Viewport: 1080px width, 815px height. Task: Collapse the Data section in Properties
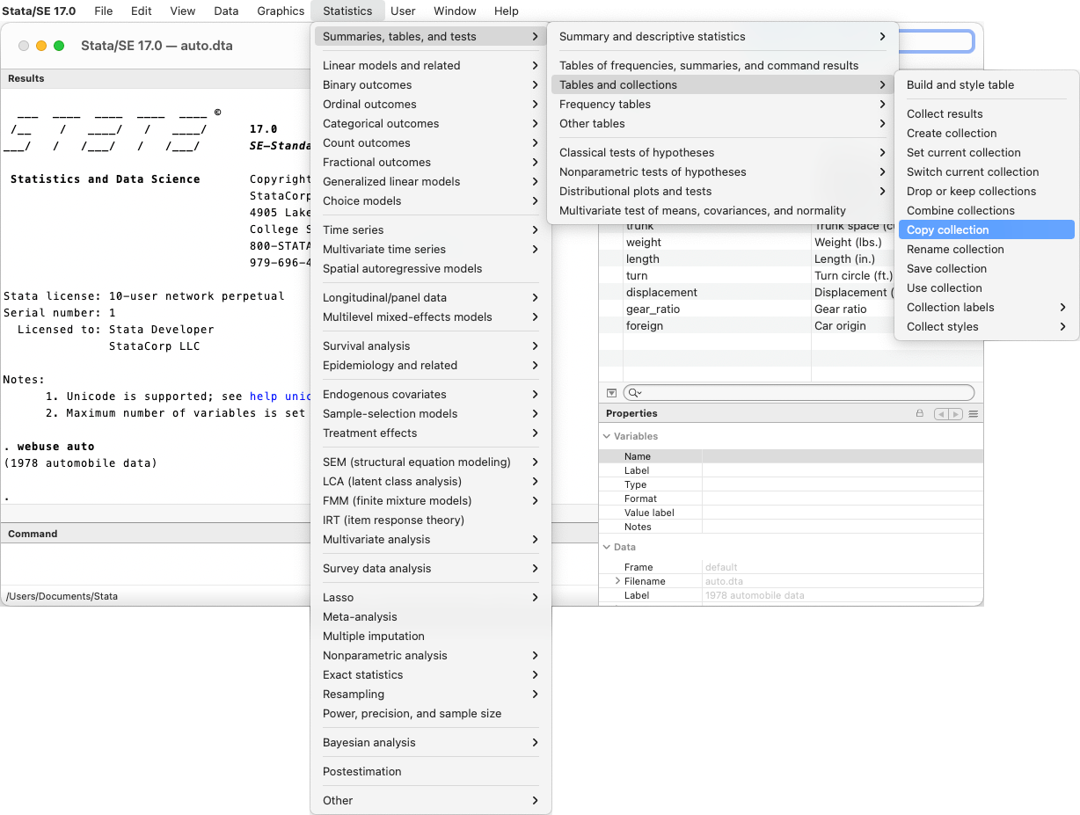point(607,547)
